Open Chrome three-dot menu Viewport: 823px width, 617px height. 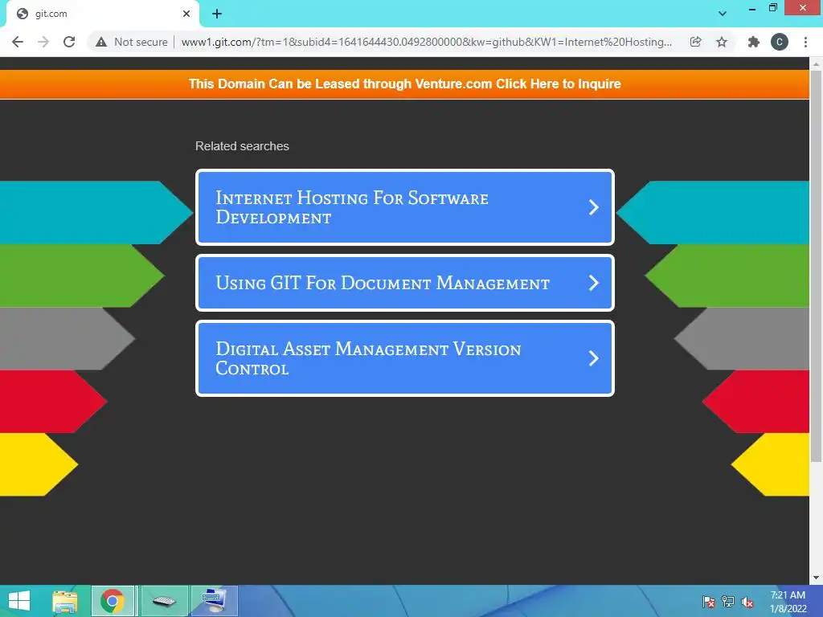coord(805,42)
